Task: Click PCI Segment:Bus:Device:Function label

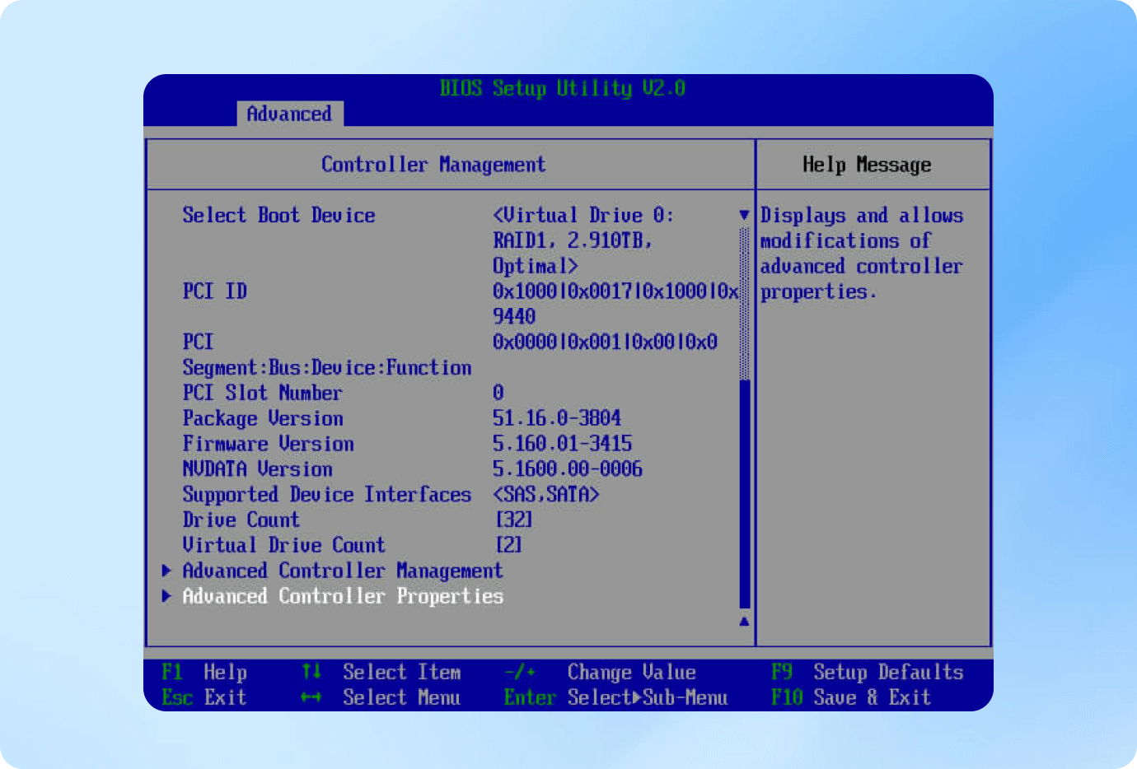Action: pyautogui.click(x=327, y=355)
